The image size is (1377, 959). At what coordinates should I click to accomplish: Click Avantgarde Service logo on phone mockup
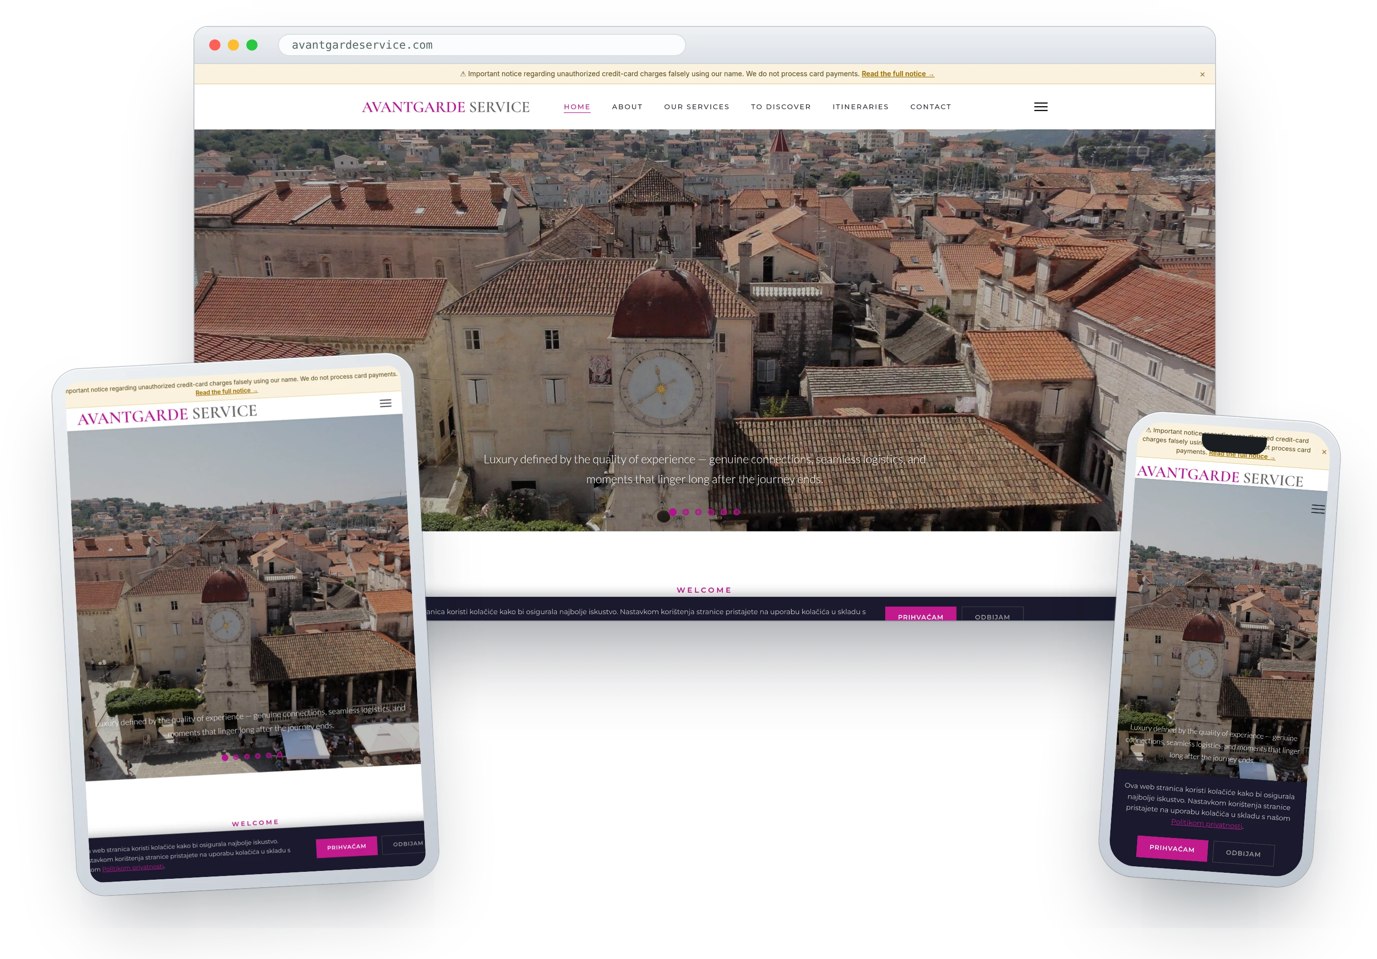pos(1220,476)
